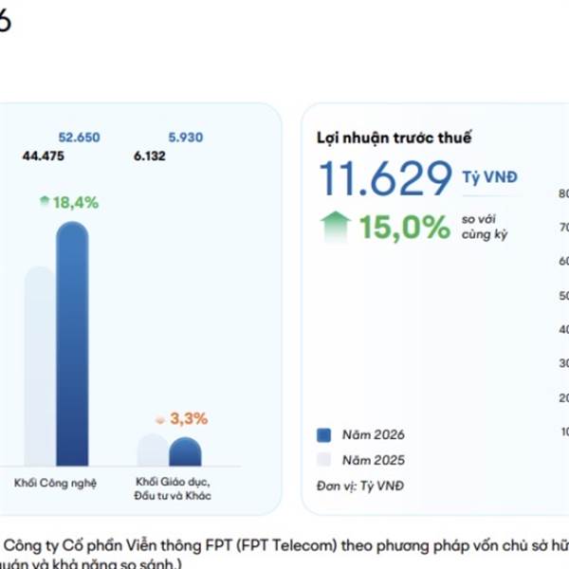Image resolution: width=569 pixels, height=569 pixels.
Task: Click the light gray Khối Giáo dục bar
Action: 152,450
